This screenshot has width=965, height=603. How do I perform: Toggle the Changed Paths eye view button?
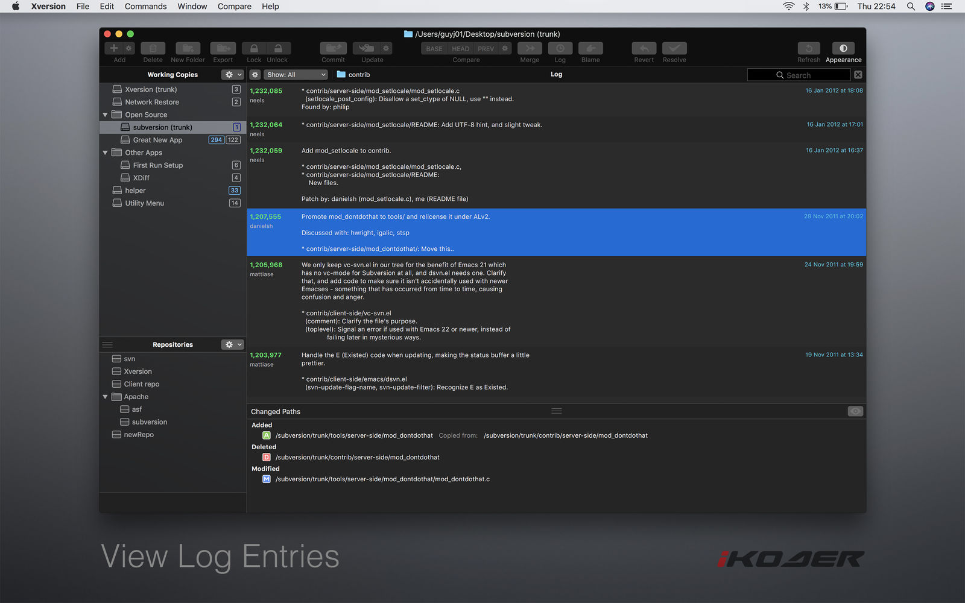(855, 411)
